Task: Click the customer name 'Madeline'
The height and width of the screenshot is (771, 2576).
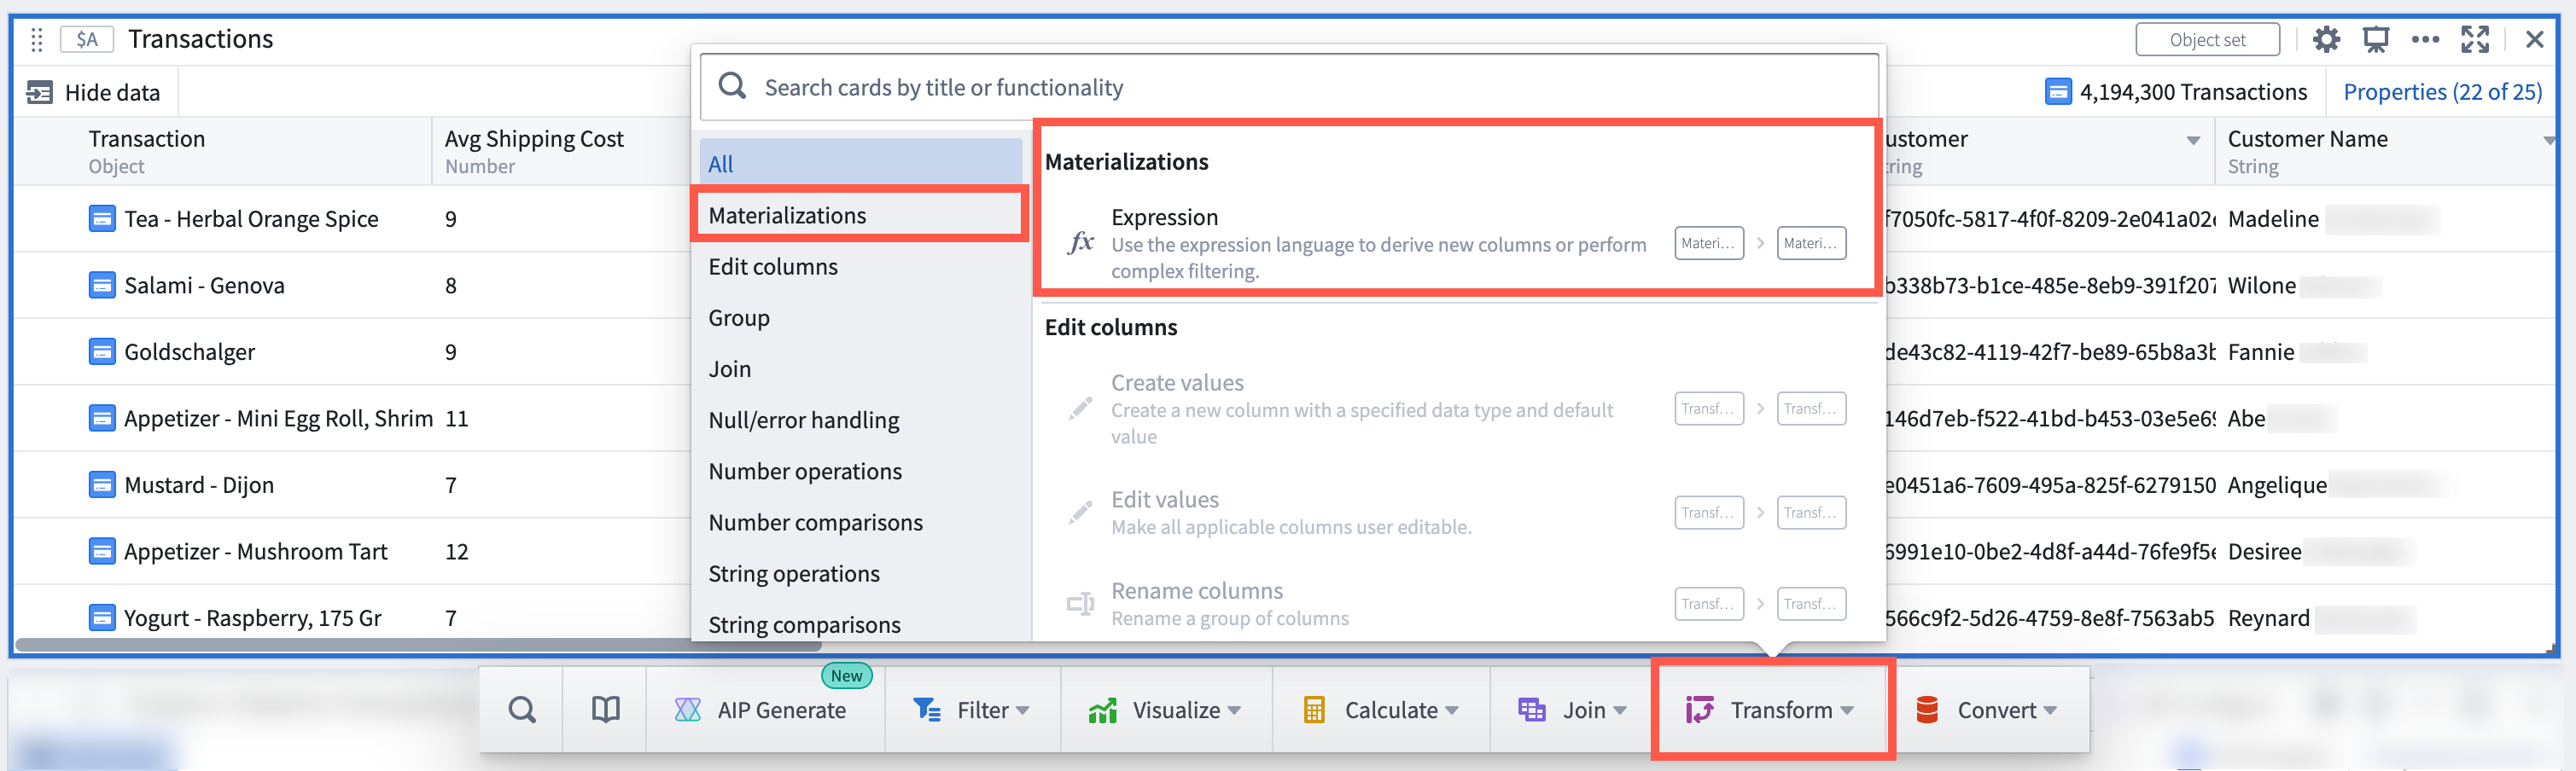Action: (x=2273, y=218)
